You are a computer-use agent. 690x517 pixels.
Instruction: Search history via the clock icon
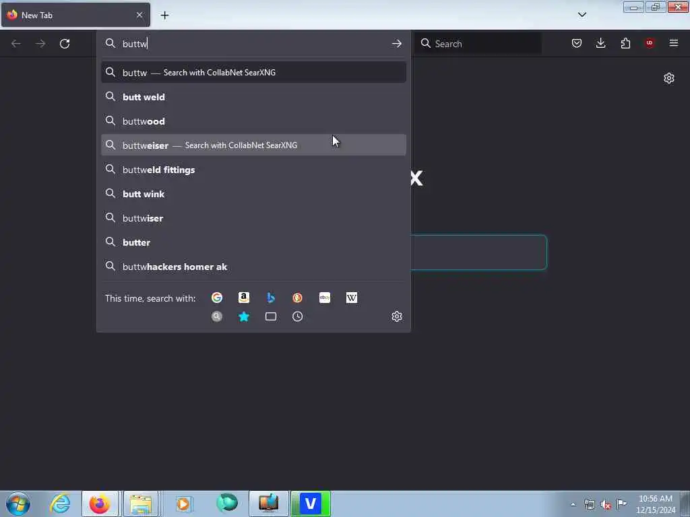(297, 316)
